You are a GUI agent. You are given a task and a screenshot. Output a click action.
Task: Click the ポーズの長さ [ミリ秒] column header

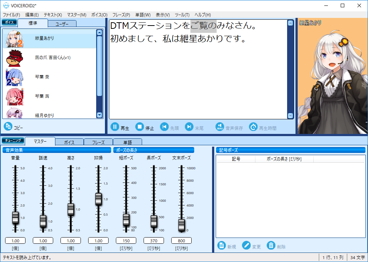coord(284,159)
